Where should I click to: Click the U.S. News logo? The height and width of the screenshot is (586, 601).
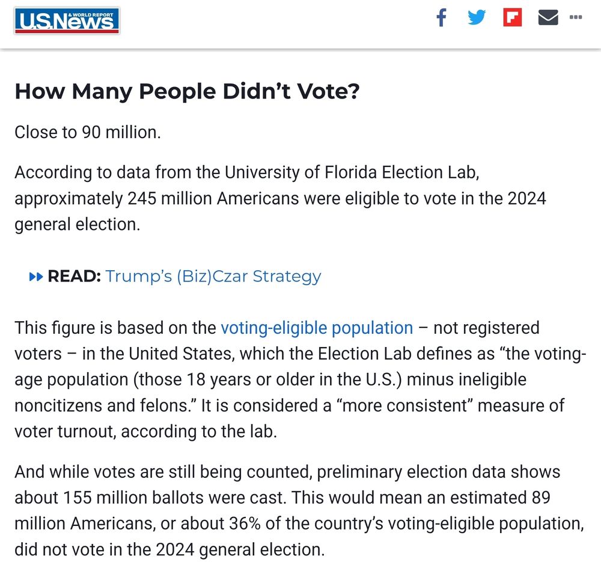[67, 21]
